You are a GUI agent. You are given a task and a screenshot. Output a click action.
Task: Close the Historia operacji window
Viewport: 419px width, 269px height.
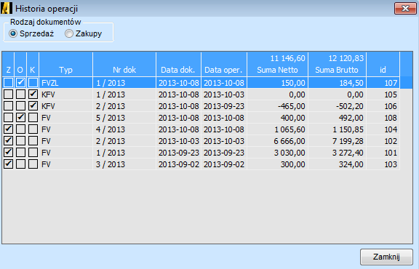[x=405, y=8]
